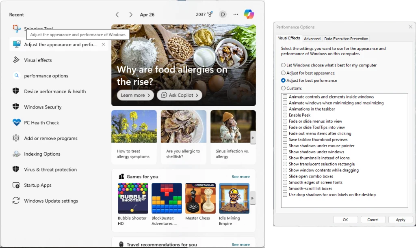Open Copilot from the colorful Copilot icon
This screenshot has width=416, height=248.
coord(249,14)
